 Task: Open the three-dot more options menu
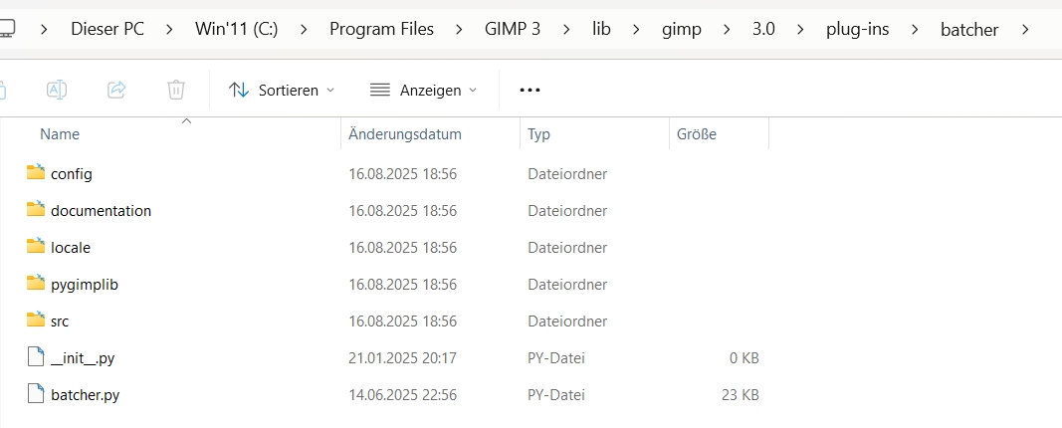pyautogui.click(x=530, y=90)
